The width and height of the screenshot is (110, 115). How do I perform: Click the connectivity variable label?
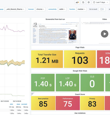(53, 9)
